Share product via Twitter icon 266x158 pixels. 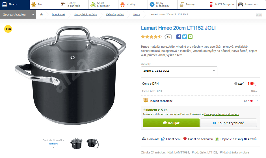pos(185,37)
